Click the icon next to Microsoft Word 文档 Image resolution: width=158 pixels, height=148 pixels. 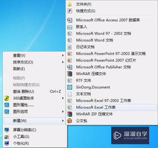70,40
